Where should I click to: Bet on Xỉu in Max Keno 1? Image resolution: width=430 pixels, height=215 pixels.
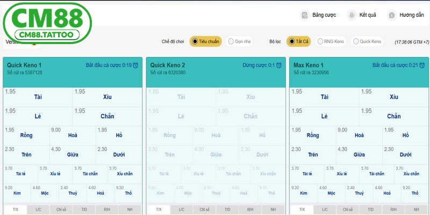coord(393,97)
